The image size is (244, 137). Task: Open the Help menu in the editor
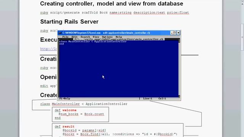tap(119, 37)
